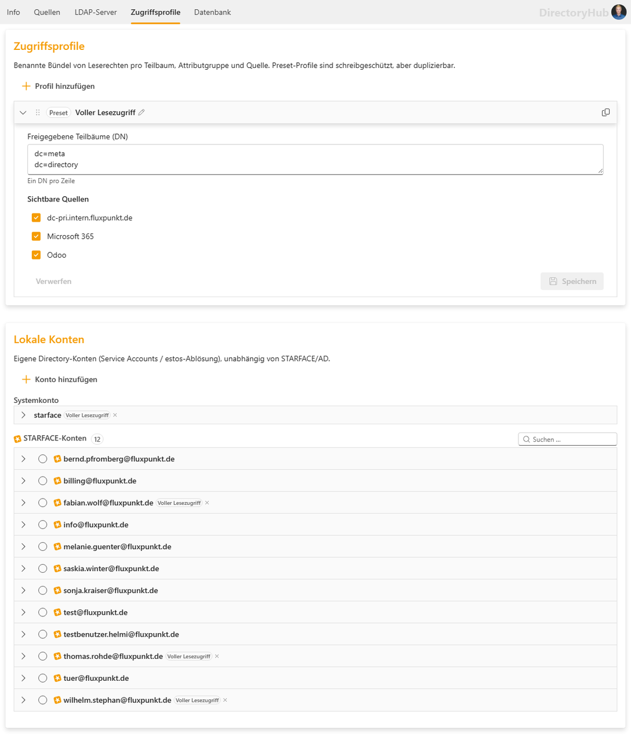The height and width of the screenshot is (740, 631).
Task: Uncheck the Odoo source checkbox
Action: 36,255
